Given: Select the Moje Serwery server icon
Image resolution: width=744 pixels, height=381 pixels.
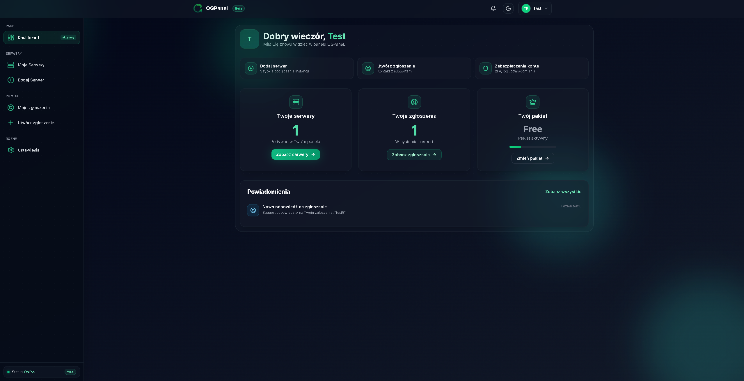Looking at the screenshot, I should (x=11, y=65).
